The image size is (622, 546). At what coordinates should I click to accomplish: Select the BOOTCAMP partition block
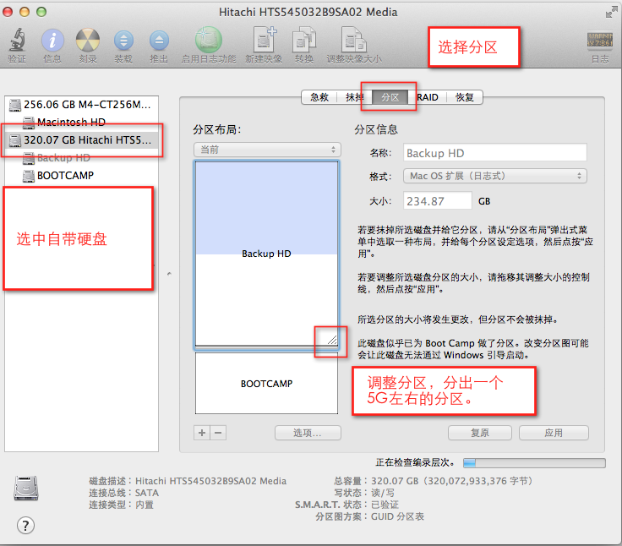coord(266,384)
